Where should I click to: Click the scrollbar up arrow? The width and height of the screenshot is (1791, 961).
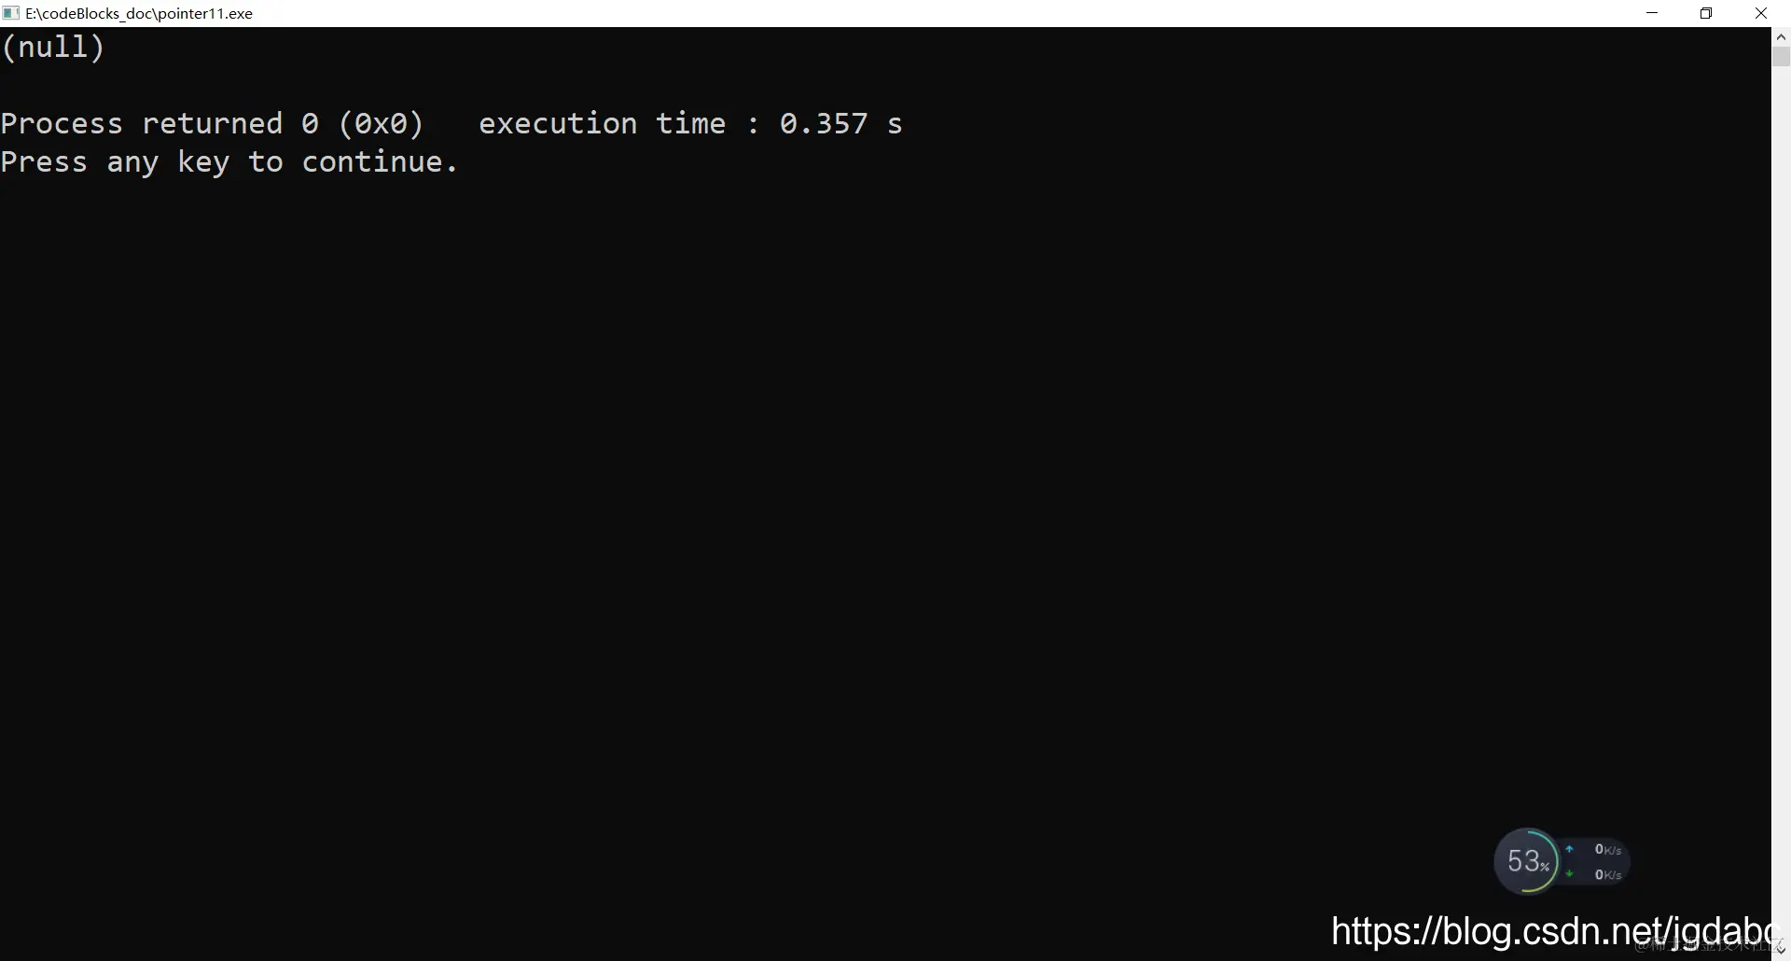pos(1781,36)
